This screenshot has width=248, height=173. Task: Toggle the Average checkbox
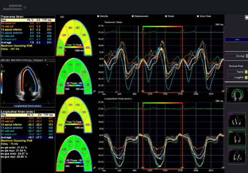[247, 56]
